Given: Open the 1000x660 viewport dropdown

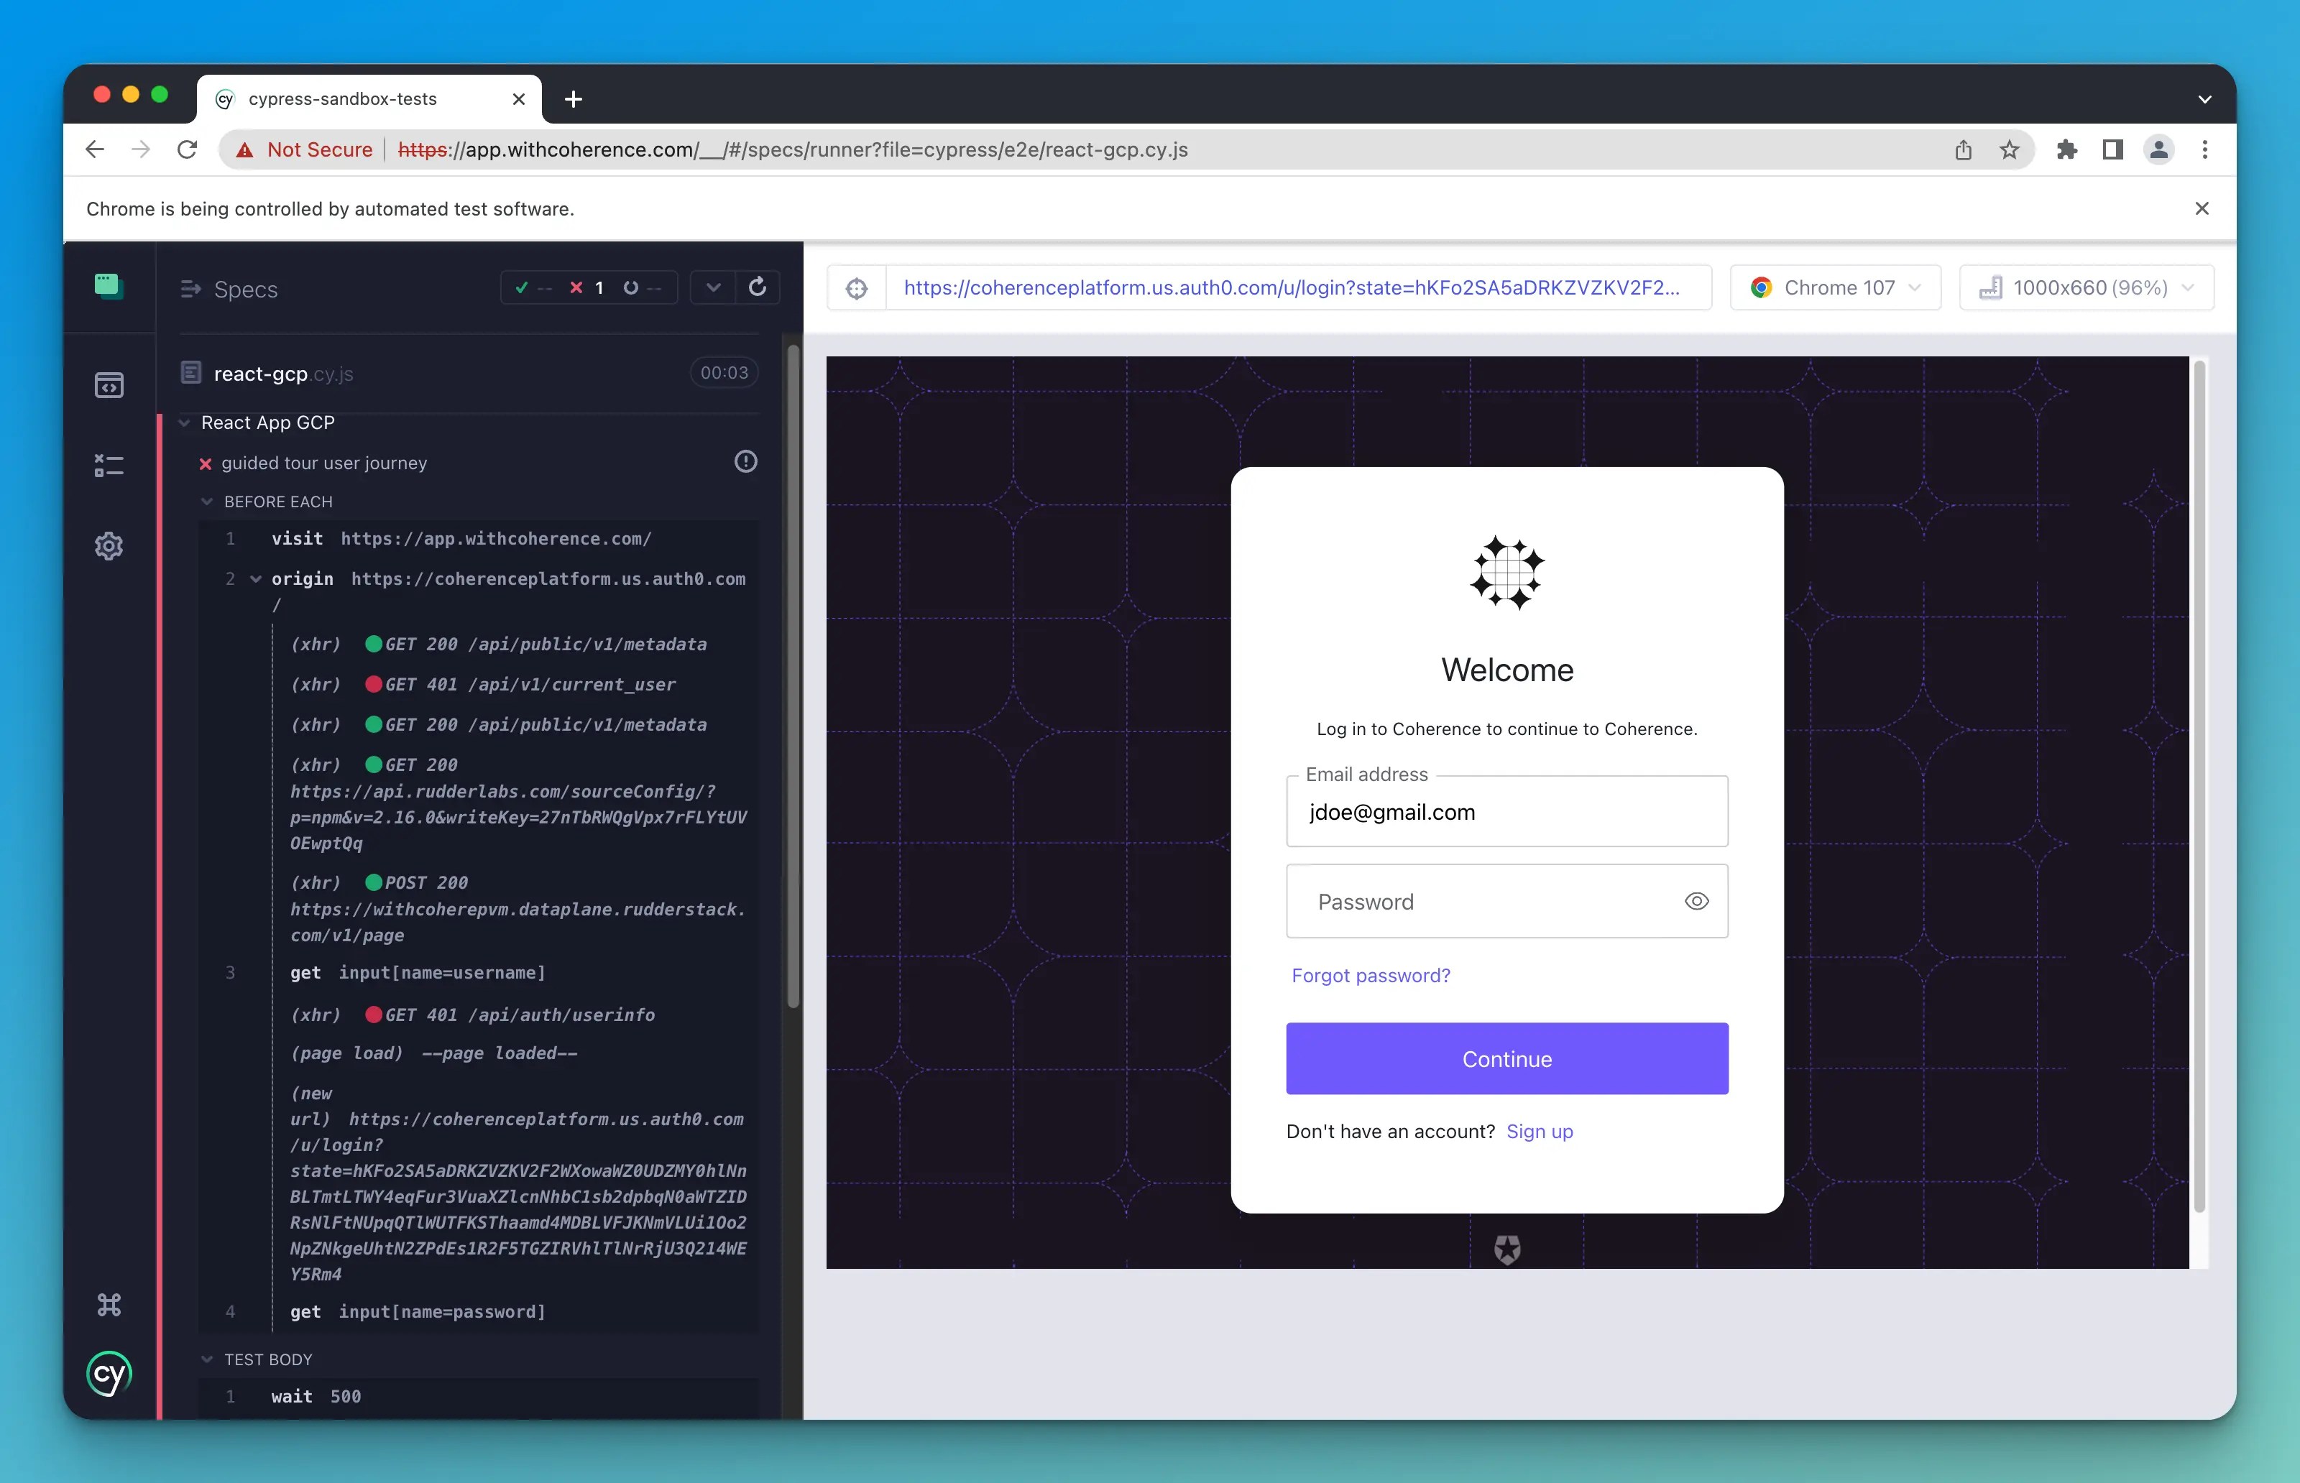Looking at the screenshot, I should (x=2087, y=288).
